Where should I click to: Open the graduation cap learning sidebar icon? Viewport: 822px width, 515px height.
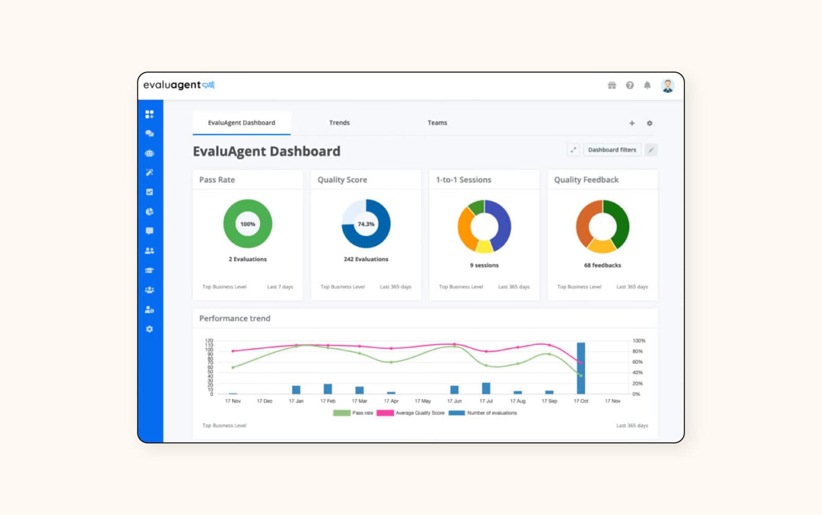149,270
